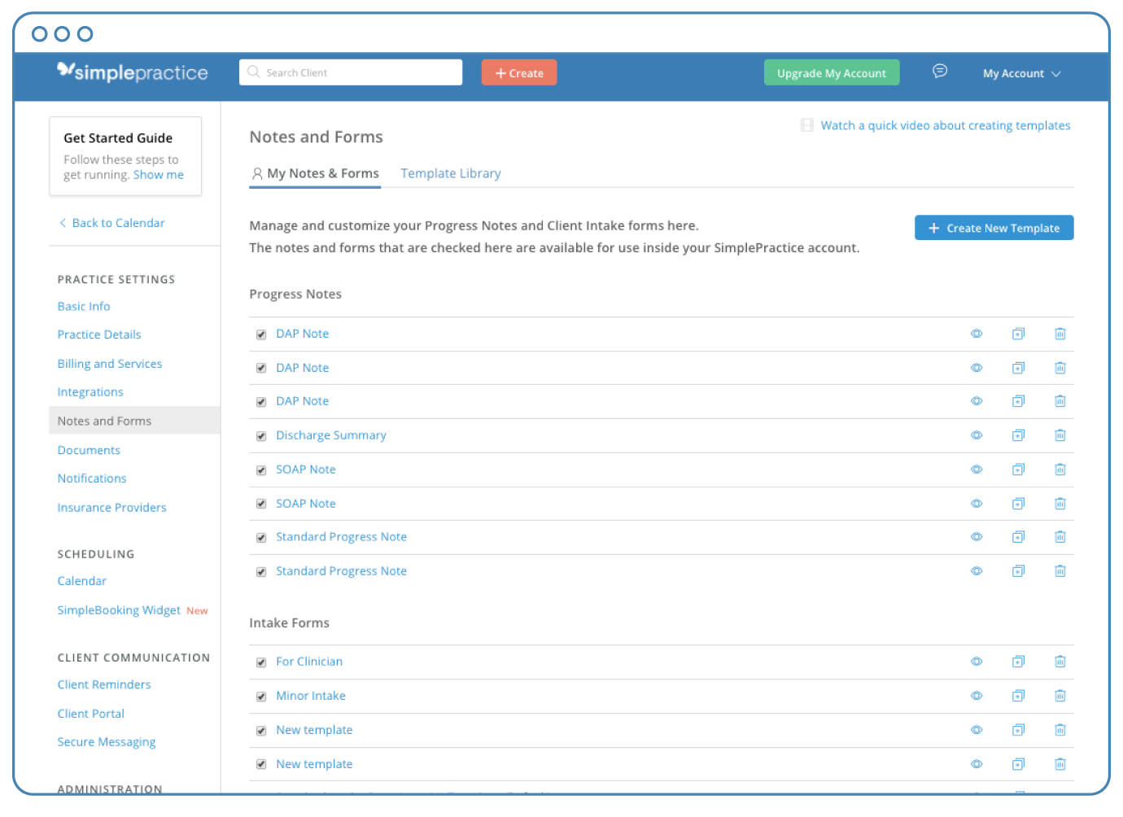
Task: Switch to the Template Library tab
Action: pyautogui.click(x=450, y=173)
